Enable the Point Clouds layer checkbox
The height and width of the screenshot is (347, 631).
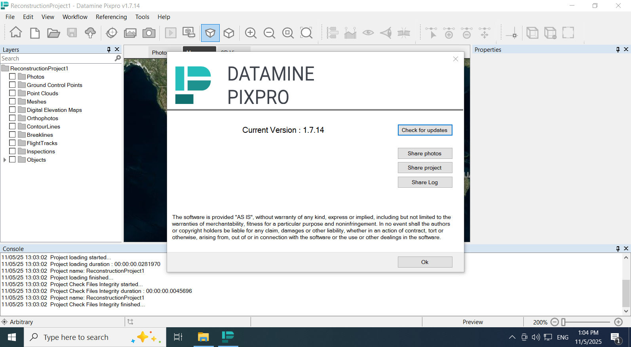tap(12, 93)
